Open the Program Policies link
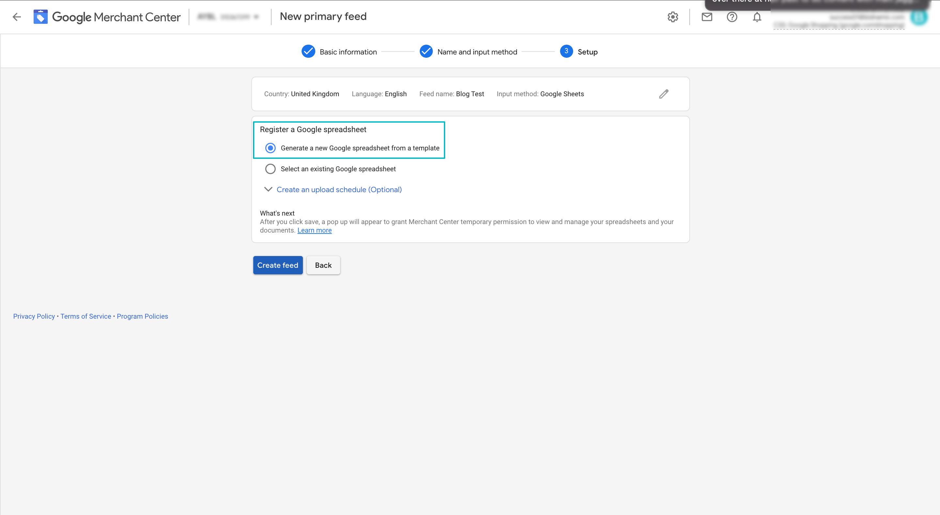This screenshot has height=515, width=940. click(x=142, y=316)
